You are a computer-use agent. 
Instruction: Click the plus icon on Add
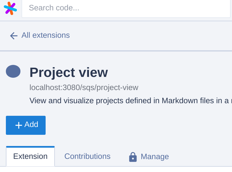point(19,125)
